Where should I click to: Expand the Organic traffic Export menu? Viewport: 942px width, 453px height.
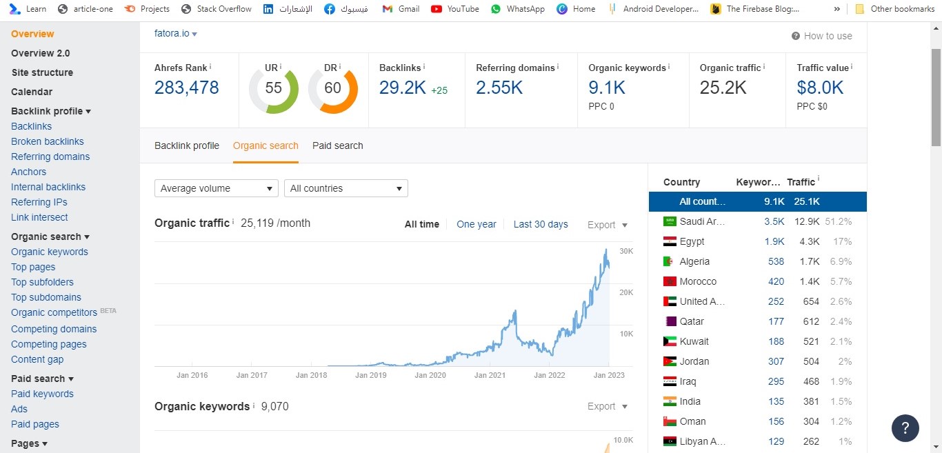point(607,225)
